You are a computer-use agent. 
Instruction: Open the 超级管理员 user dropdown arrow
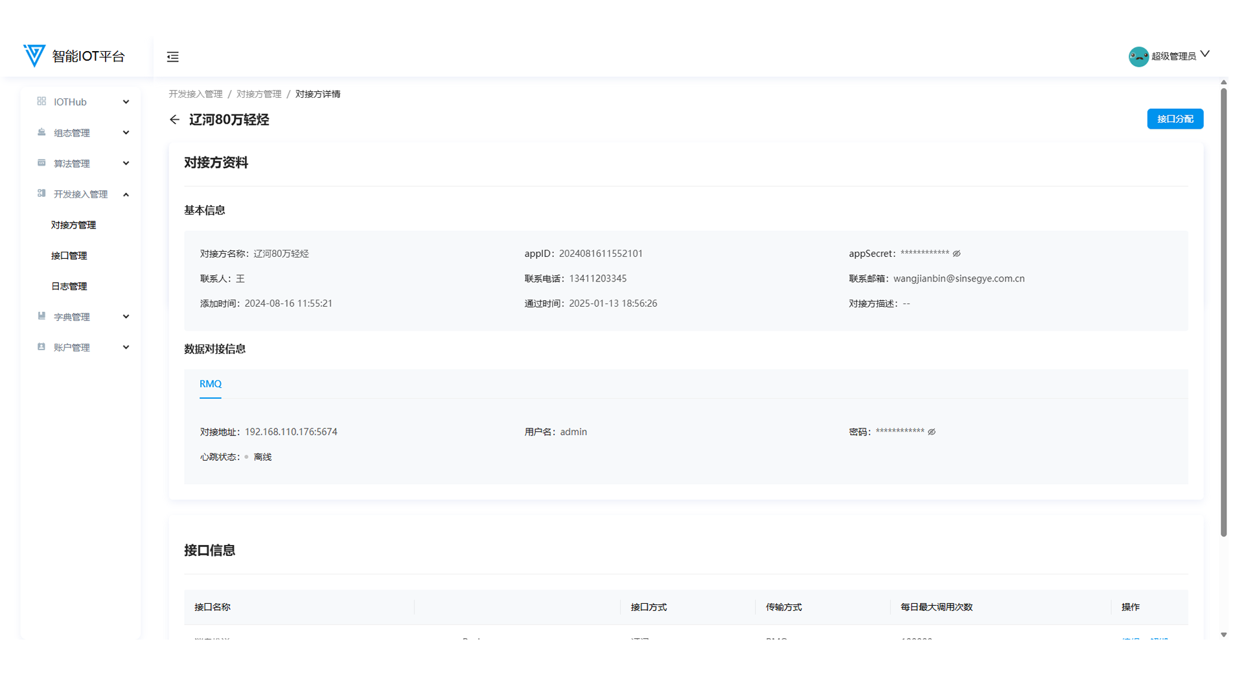1204,54
